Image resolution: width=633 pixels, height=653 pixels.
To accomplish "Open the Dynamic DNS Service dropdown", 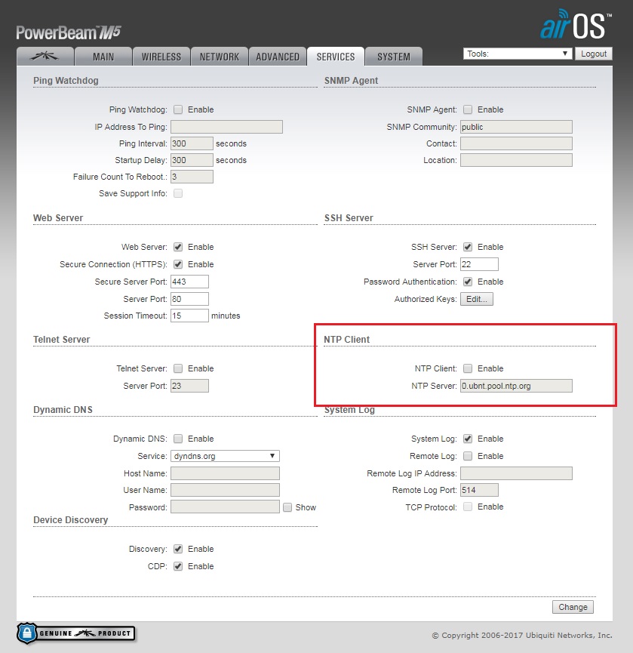I will 225,456.
